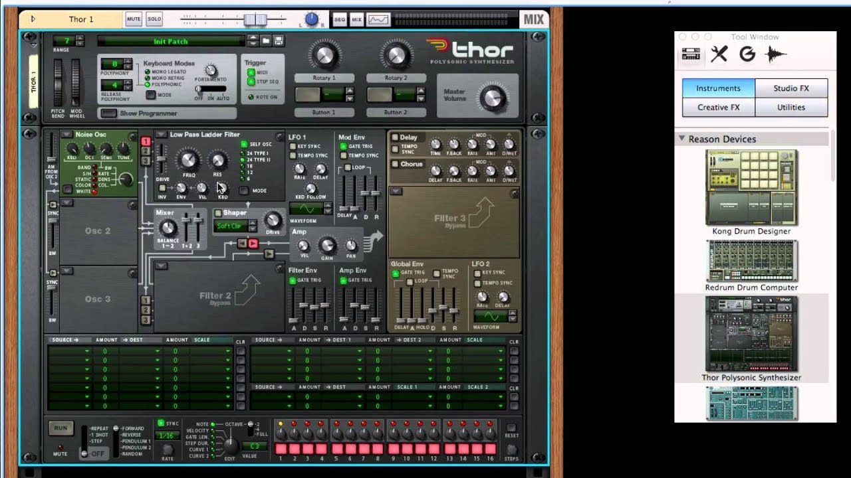The image size is (851, 478).
Task: Select the Kong Drum Designer thumbnail
Action: [751, 188]
